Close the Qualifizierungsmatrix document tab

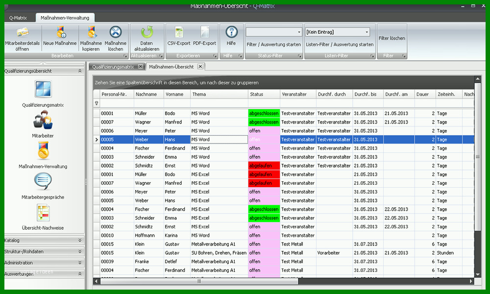click(141, 67)
